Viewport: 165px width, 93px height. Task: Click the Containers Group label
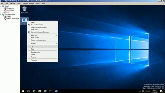pyautogui.click(x=10, y=14)
